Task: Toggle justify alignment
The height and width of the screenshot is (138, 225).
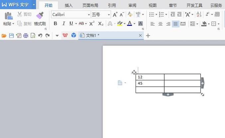Action: (175, 24)
